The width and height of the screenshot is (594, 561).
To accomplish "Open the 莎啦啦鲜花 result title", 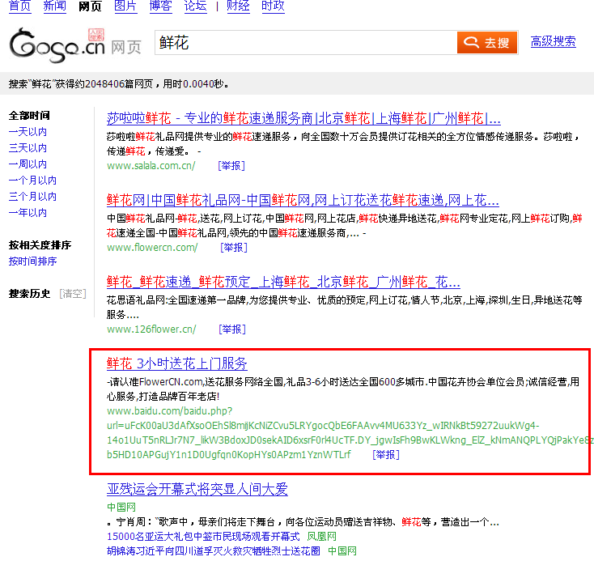I will coord(303,118).
